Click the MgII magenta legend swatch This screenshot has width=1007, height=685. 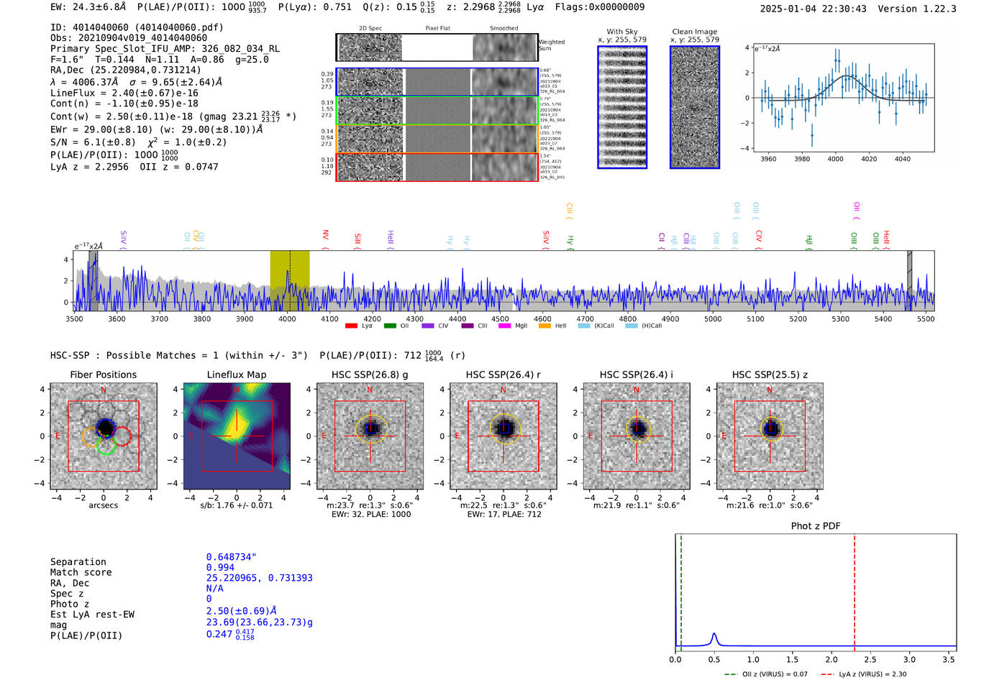[504, 326]
